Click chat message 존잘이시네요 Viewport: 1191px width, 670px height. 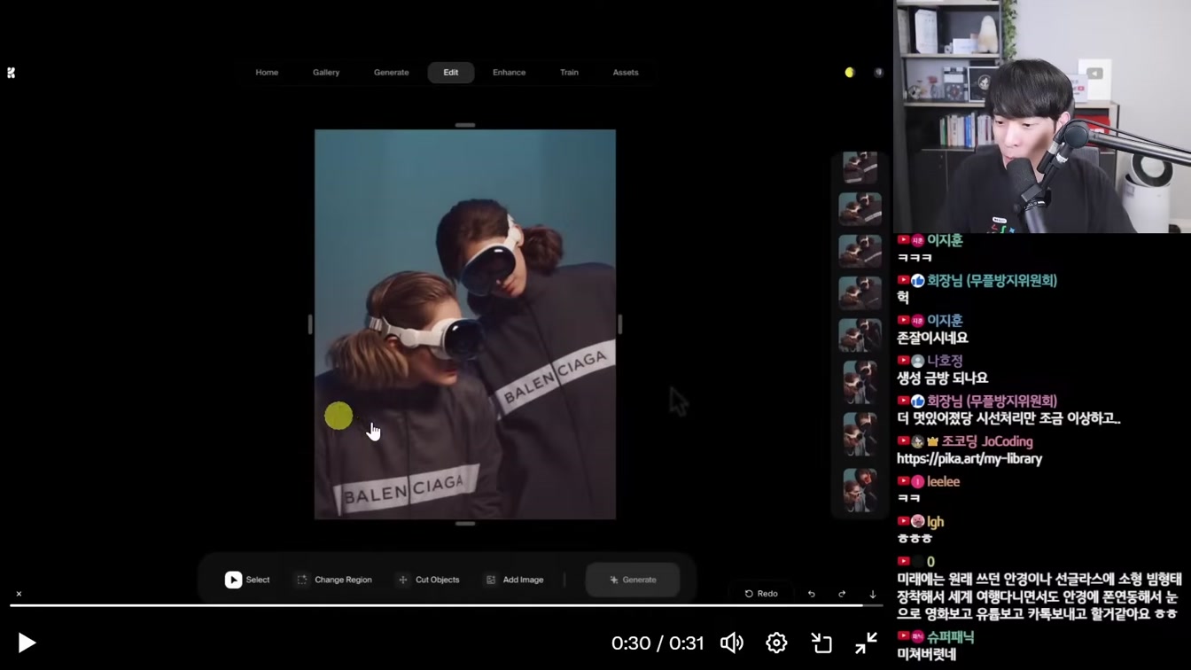pos(932,338)
